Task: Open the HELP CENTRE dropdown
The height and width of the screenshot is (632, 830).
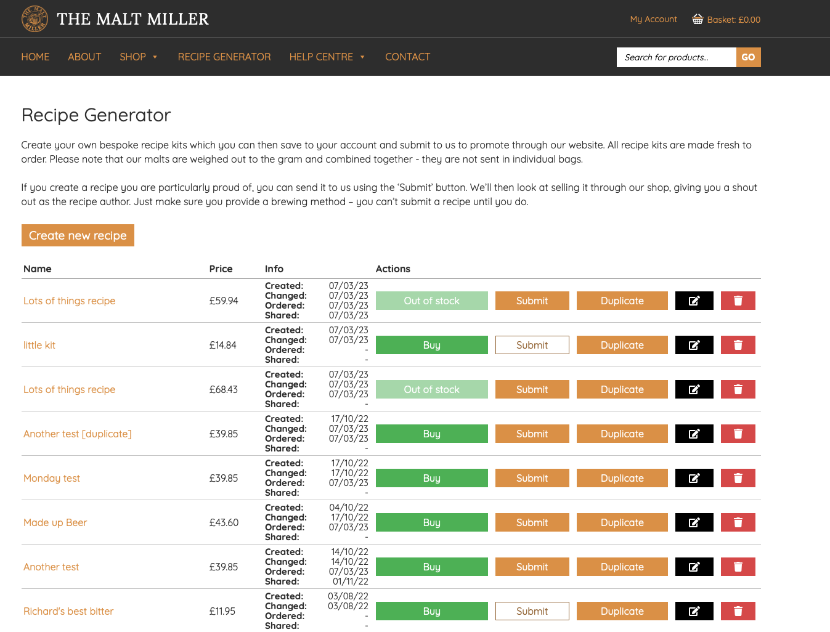Action: point(327,57)
